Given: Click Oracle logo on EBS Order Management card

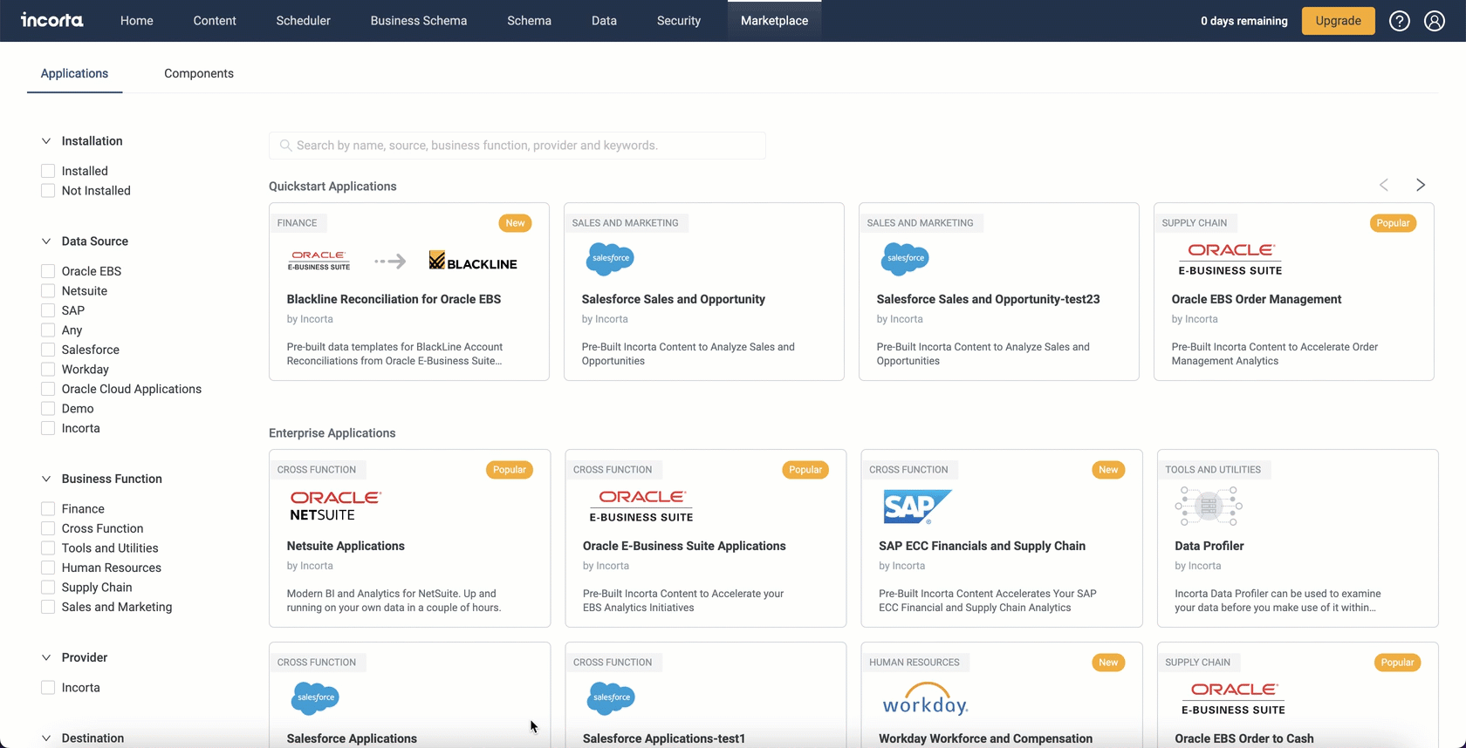Looking at the screenshot, I should pyautogui.click(x=1230, y=259).
